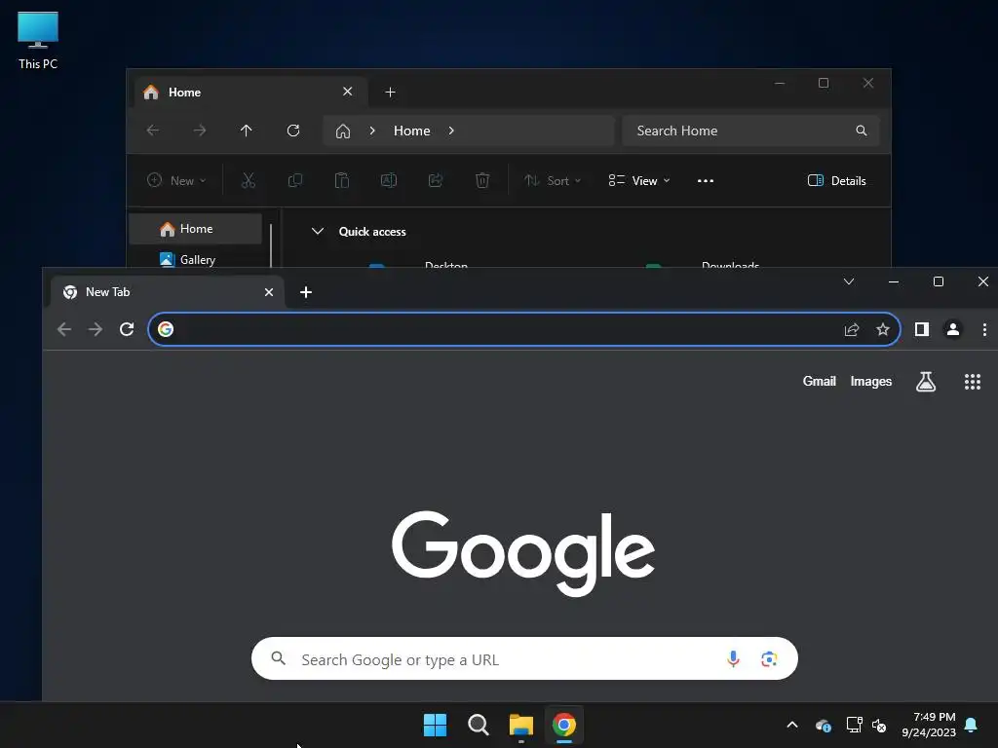The width and height of the screenshot is (998, 748).
Task: Click the Delete trash icon in Explorer
Action: point(482,180)
